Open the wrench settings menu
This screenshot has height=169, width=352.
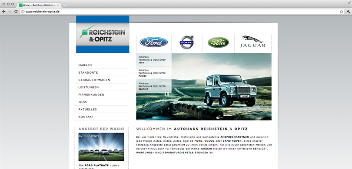[x=348, y=12]
